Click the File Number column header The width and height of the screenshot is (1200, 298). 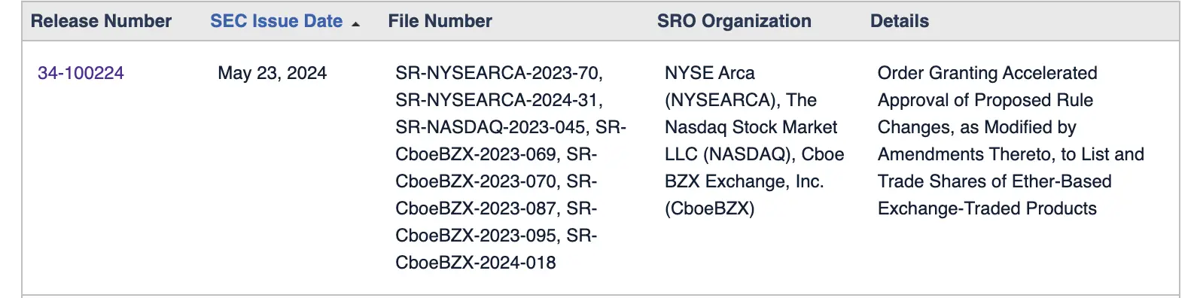coord(440,21)
